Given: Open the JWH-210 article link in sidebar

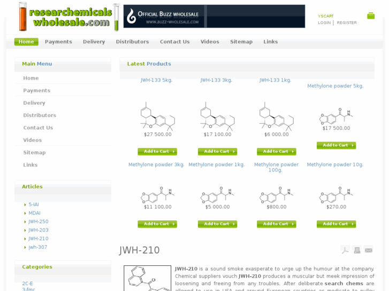Looking at the screenshot, I should pos(38,239).
